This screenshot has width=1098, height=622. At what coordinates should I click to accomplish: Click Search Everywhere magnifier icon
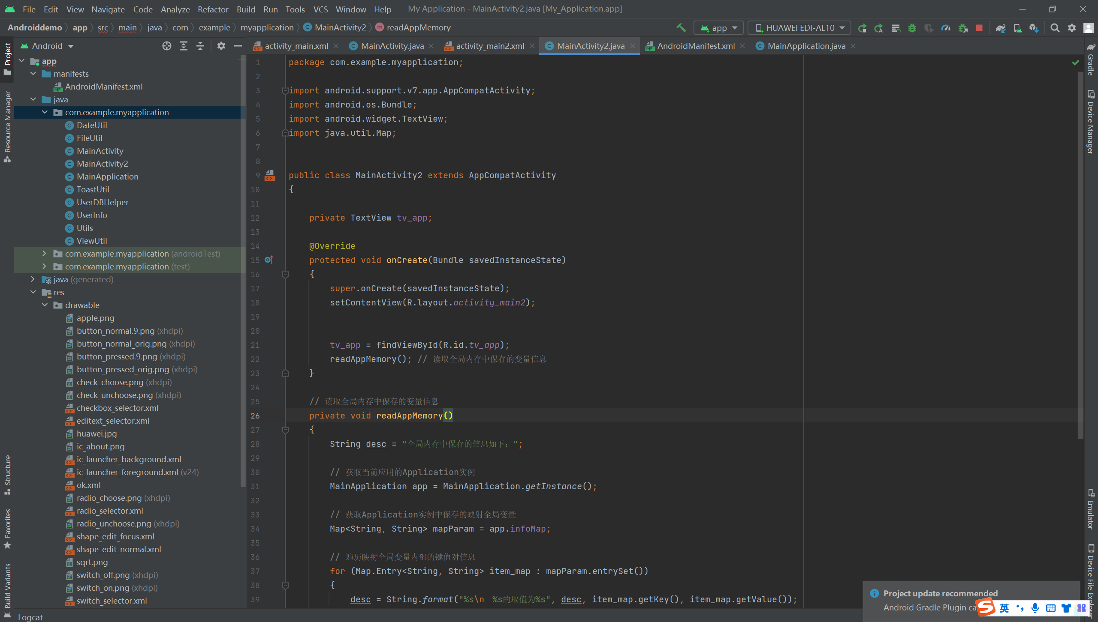click(1055, 28)
